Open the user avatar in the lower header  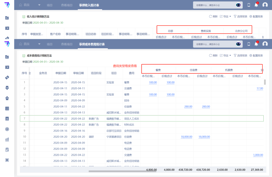265,44
